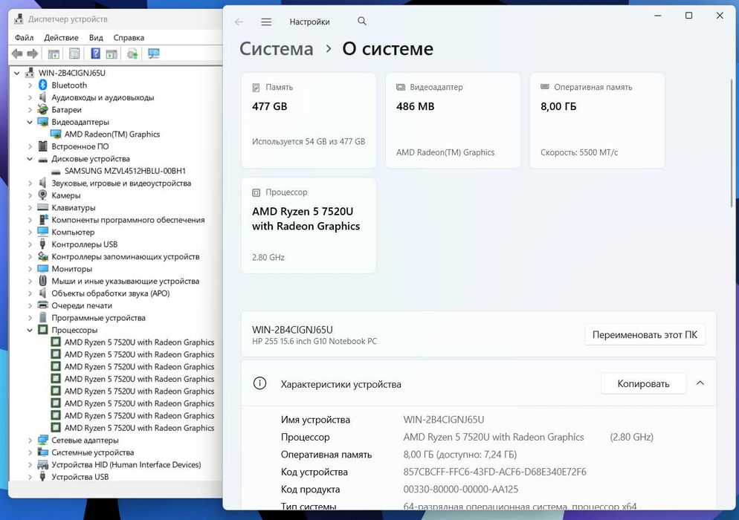Image resolution: width=739 pixels, height=520 pixels.
Task: Select the Очереди печати printer icon
Action: [x=43, y=305]
